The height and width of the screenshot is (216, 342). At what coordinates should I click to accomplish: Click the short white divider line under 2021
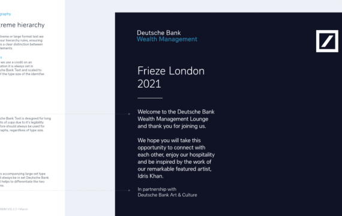[x=150, y=98]
